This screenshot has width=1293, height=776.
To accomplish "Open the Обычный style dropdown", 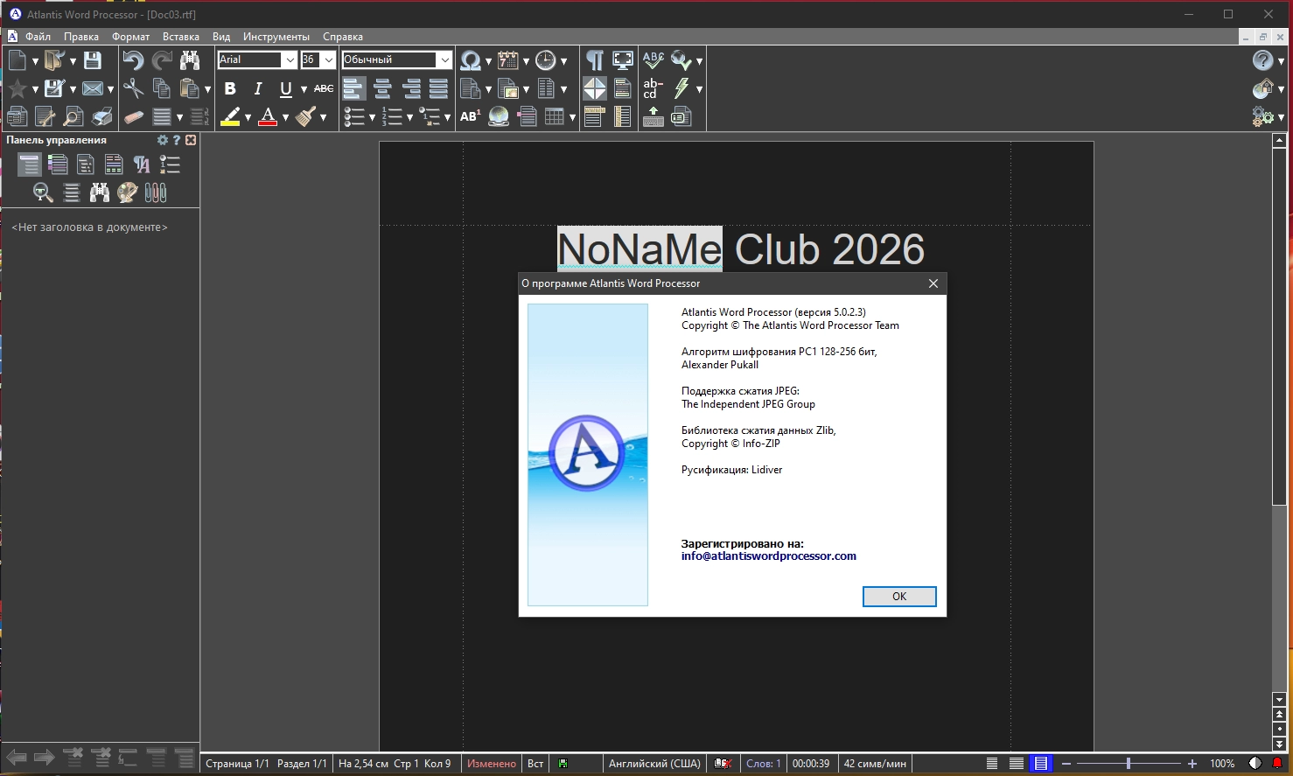I will pyautogui.click(x=444, y=59).
